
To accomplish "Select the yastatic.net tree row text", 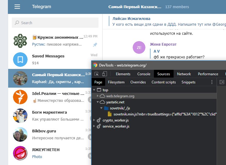I will coord(115,102).
